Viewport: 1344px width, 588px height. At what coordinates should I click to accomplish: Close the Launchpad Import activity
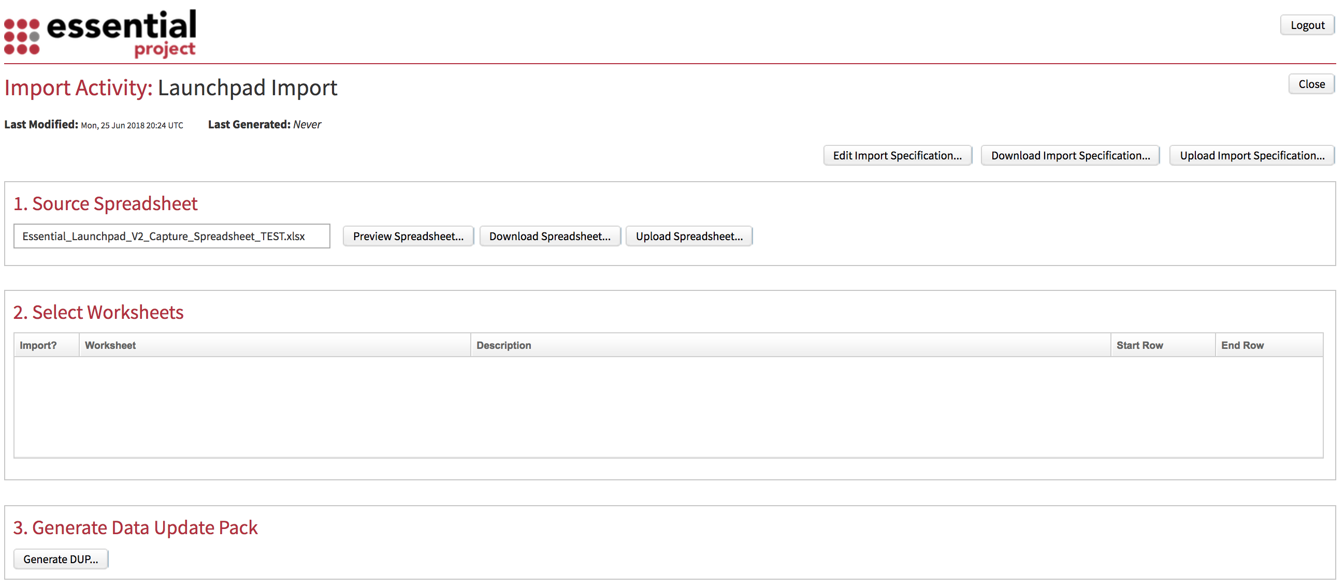(x=1311, y=84)
